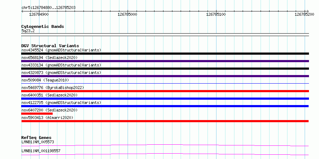Image resolution: width=319 pixels, height=159 pixels.
Task: Open variant nsv6568194 (Sedlazeck2020) label
Action: pos(49,58)
